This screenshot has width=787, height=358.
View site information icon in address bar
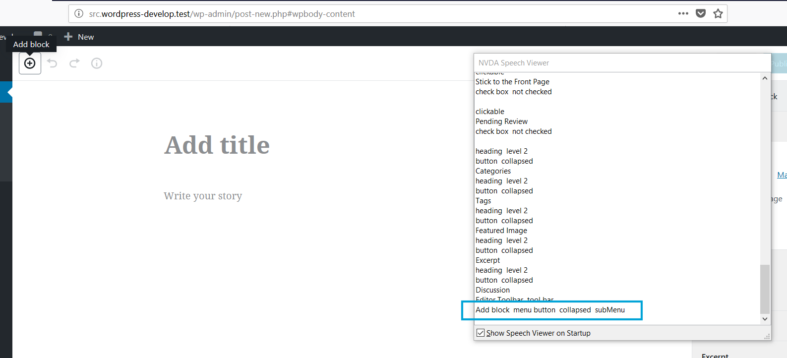(x=79, y=14)
